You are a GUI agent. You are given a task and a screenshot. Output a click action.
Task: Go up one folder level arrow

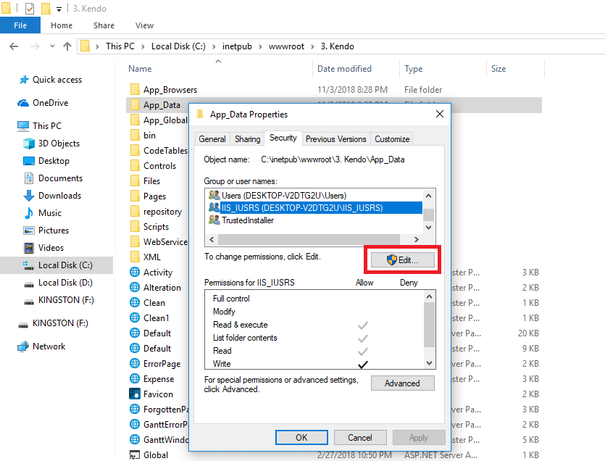(x=67, y=46)
